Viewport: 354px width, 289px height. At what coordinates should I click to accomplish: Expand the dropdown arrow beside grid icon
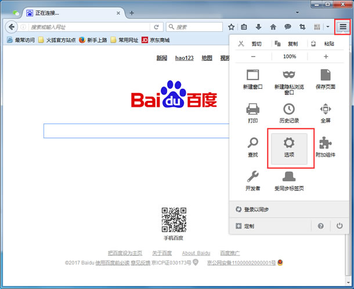pyautogui.click(x=328, y=27)
